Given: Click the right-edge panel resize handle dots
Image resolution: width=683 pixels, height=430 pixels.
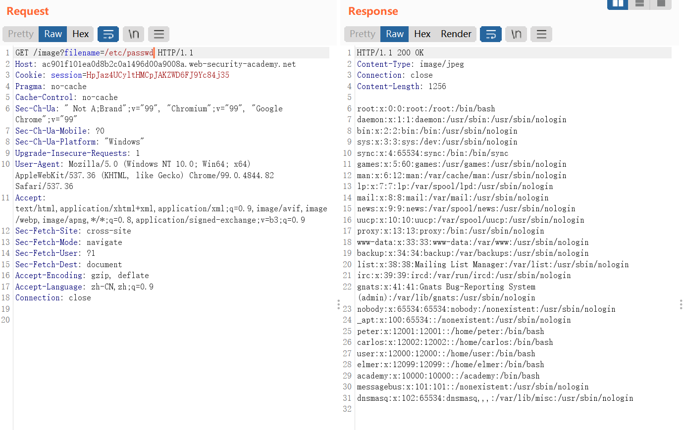Looking at the screenshot, I should [681, 304].
